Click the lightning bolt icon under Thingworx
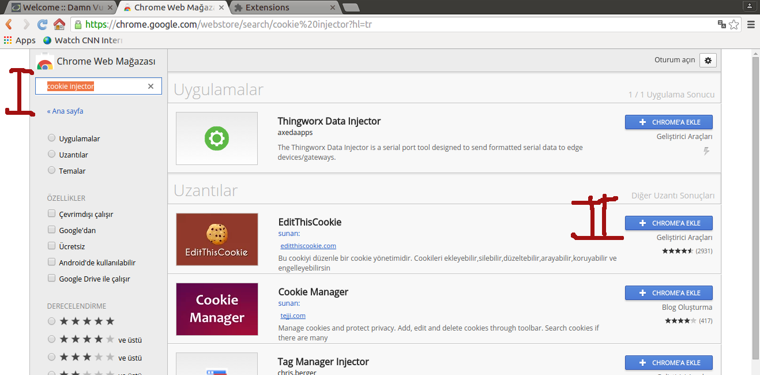The image size is (760, 375). coord(706,151)
